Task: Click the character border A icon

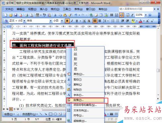Action: click(84, 21)
